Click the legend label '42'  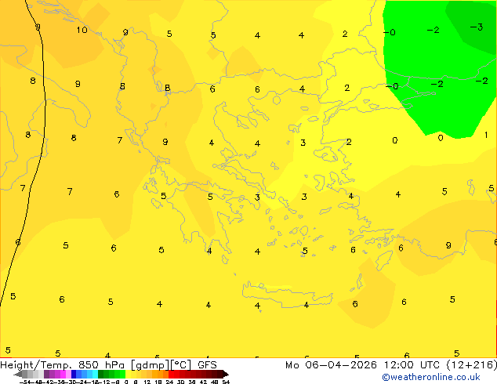click(x=203, y=382)
